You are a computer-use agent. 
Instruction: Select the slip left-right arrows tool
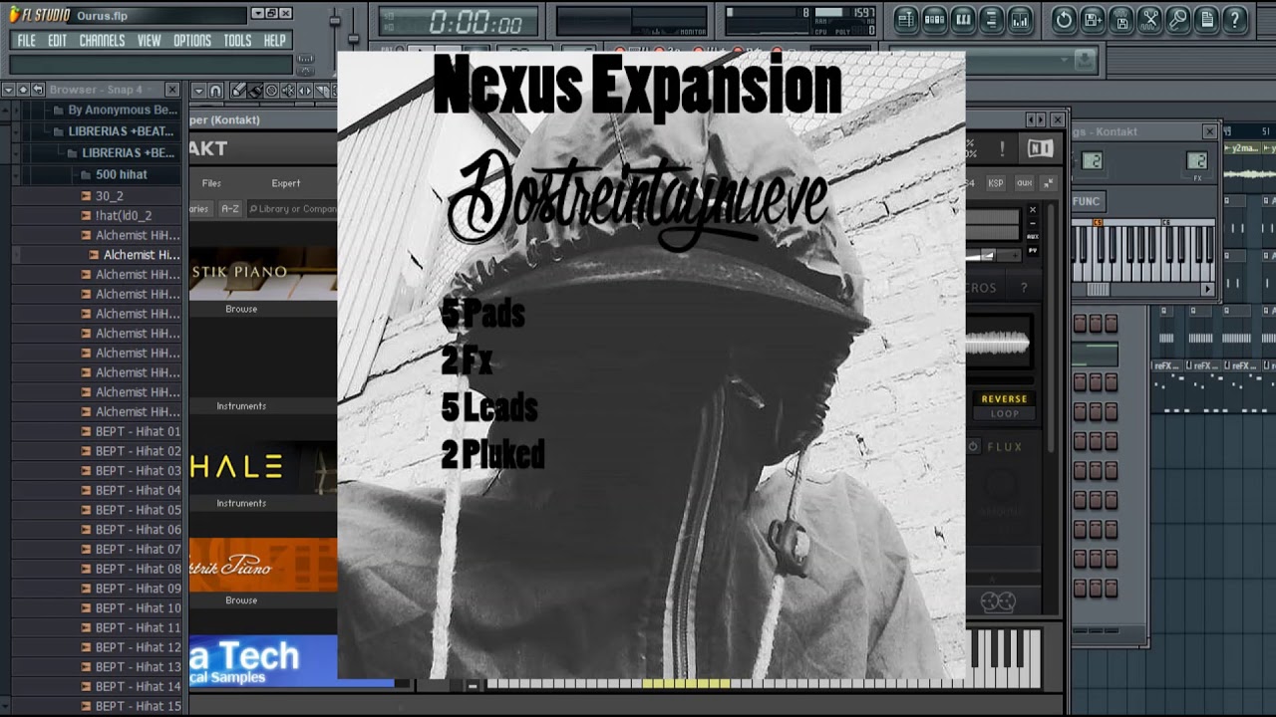click(305, 91)
